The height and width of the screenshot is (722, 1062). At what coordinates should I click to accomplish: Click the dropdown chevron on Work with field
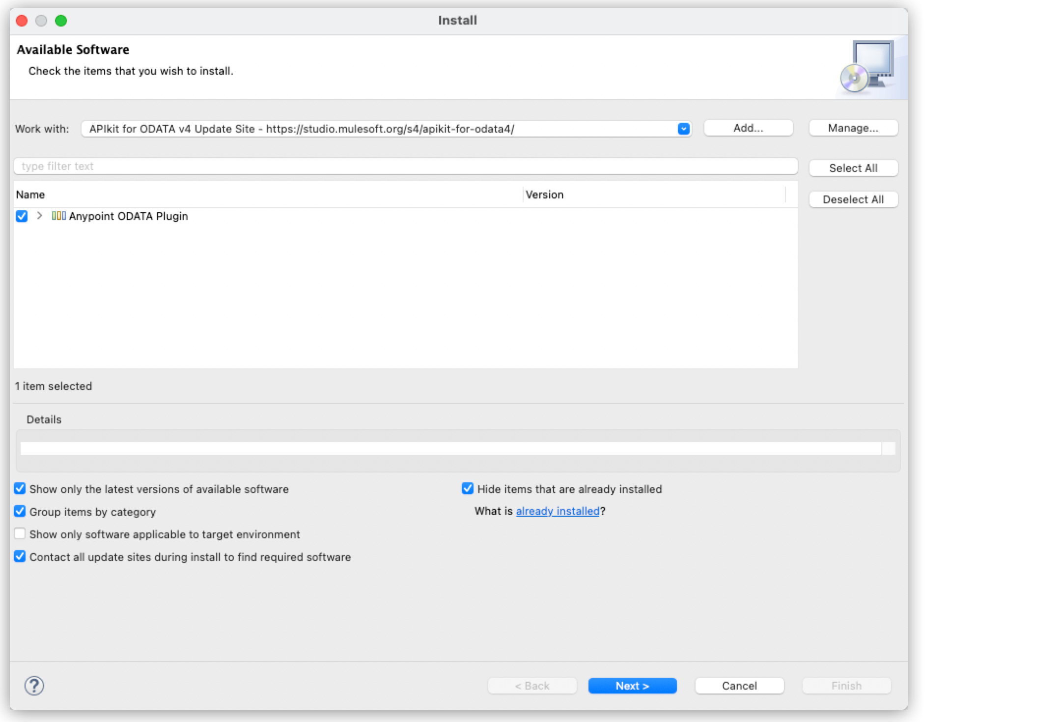(683, 129)
